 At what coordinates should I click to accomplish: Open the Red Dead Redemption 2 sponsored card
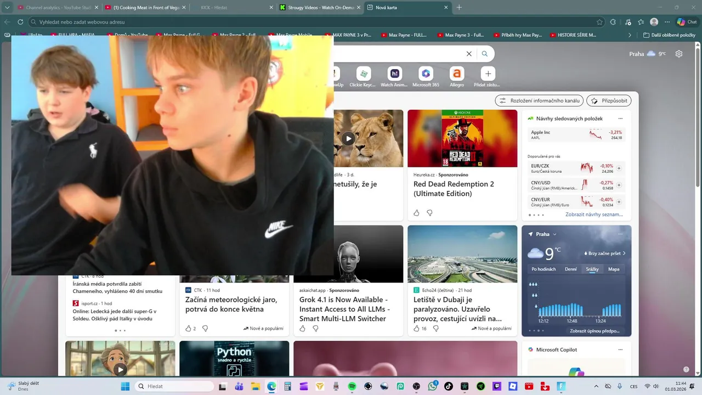coord(462,165)
